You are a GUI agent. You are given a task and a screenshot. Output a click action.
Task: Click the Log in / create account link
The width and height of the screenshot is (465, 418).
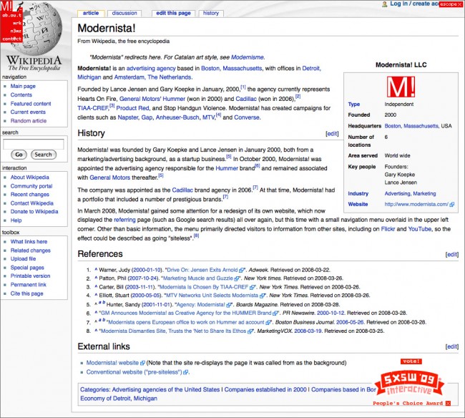pos(414,4)
